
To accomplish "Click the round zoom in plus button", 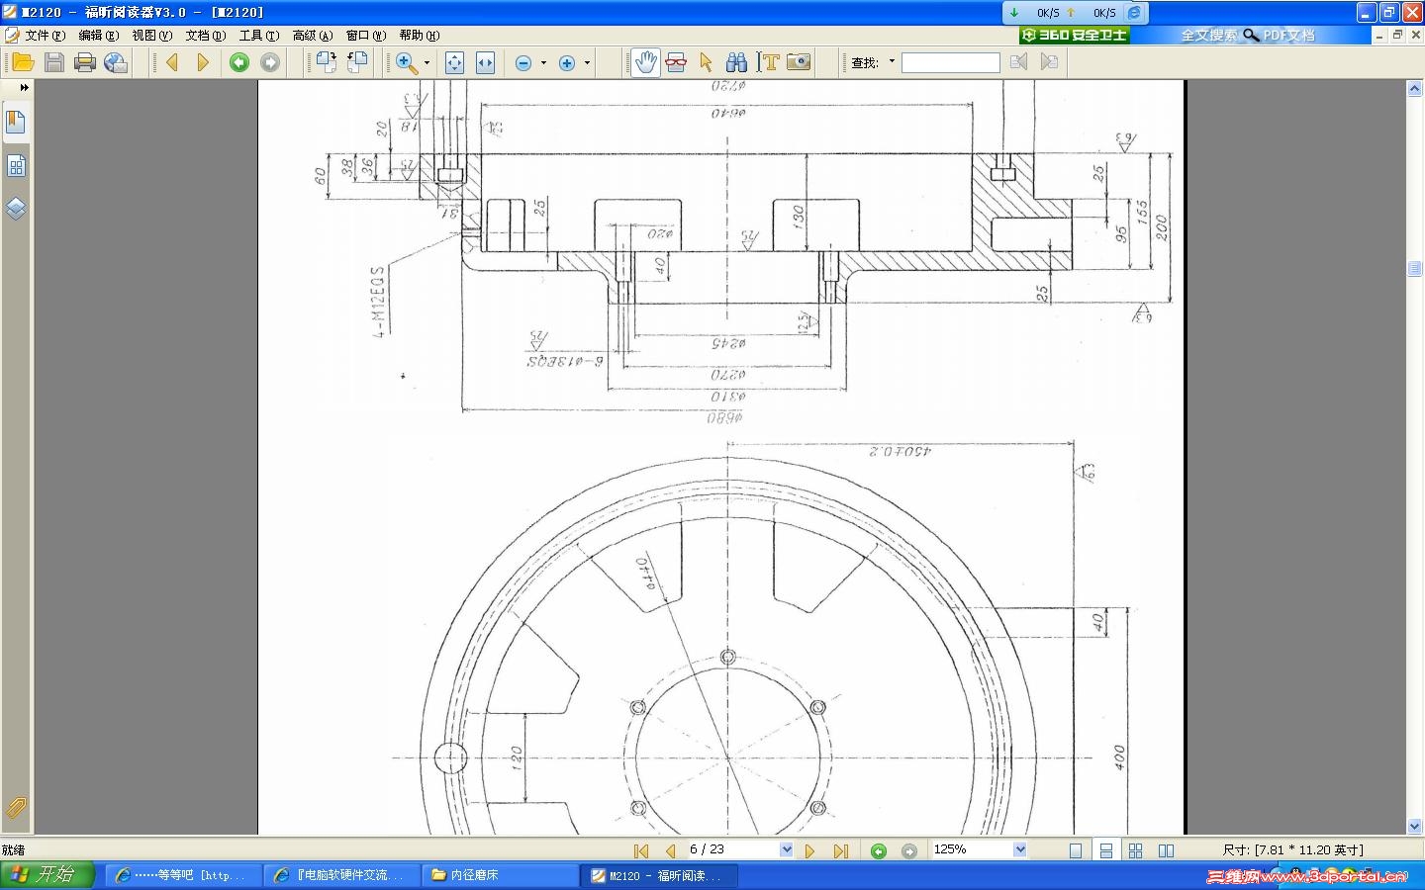I will [x=567, y=63].
